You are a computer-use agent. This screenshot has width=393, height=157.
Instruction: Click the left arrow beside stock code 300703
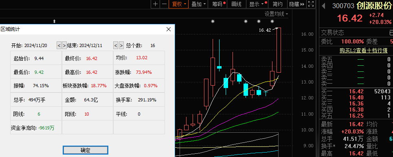[323, 6]
